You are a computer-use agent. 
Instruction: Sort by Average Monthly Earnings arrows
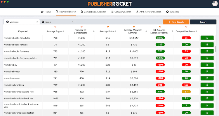pos(146,31)
